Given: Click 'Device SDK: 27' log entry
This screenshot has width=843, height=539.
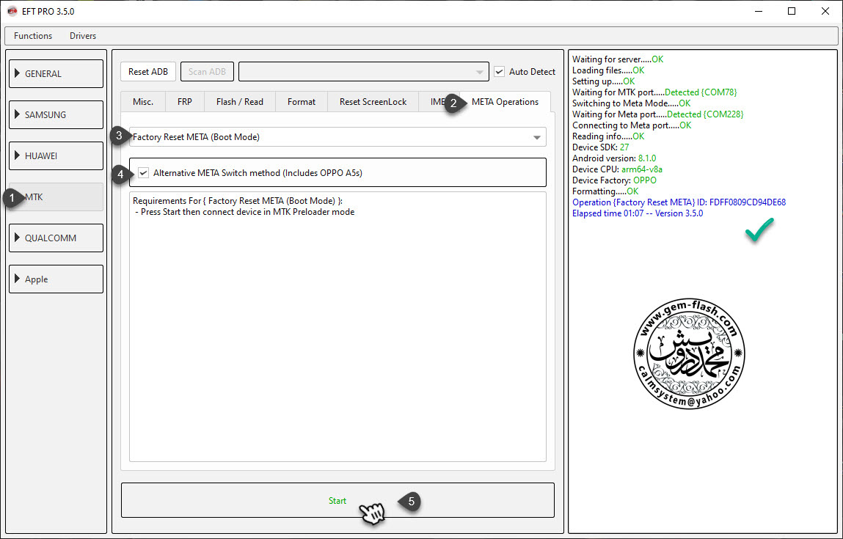Looking at the screenshot, I should tap(601, 147).
